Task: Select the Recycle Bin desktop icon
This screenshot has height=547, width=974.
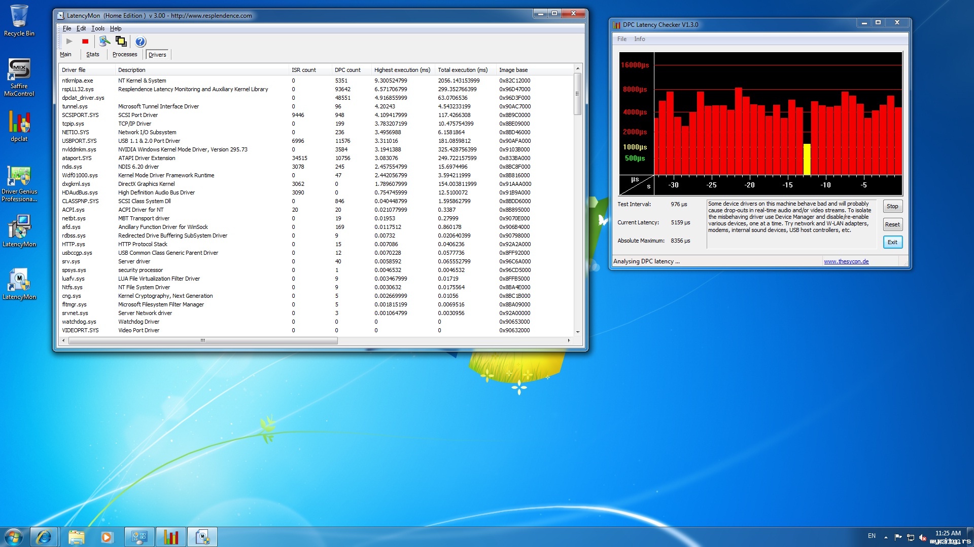Action: point(19,21)
